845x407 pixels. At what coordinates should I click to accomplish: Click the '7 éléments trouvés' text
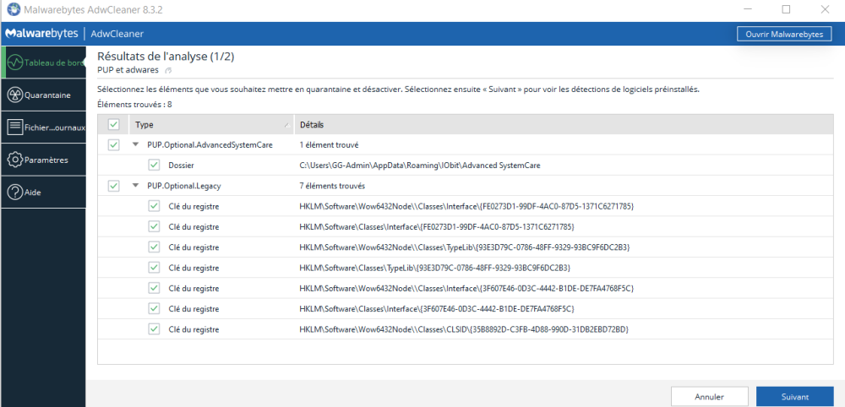(x=332, y=186)
